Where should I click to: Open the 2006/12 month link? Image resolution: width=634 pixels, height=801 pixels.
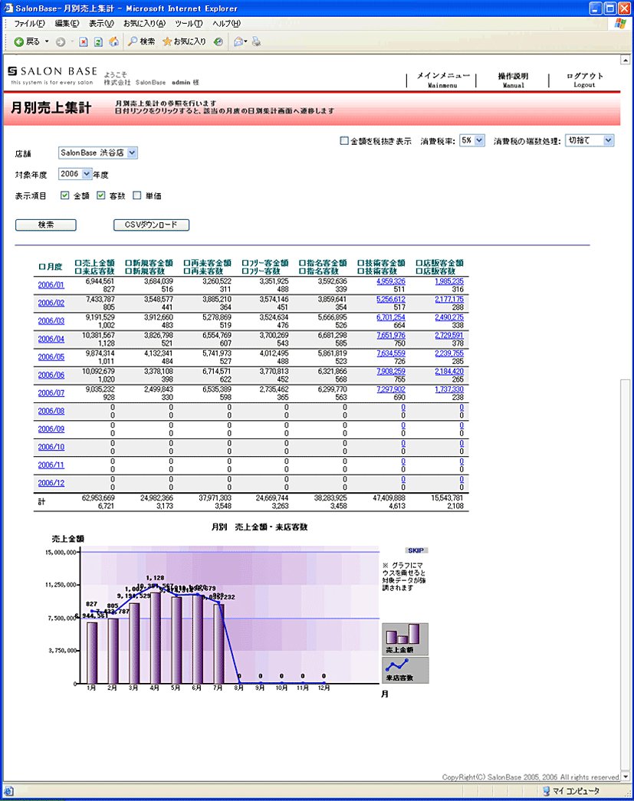(51, 483)
